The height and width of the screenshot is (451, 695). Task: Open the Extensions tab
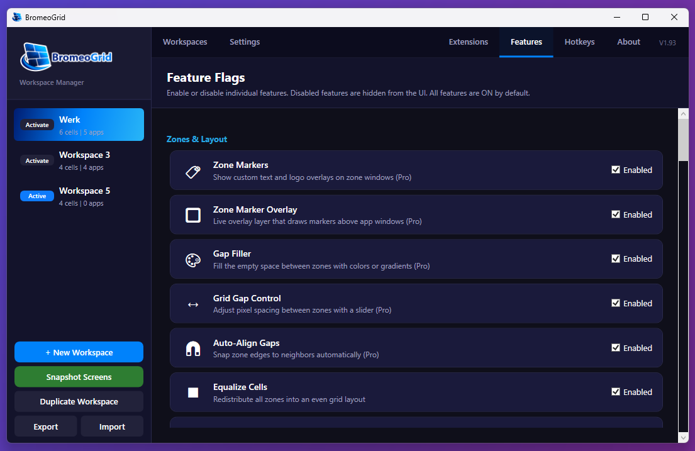tap(468, 42)
